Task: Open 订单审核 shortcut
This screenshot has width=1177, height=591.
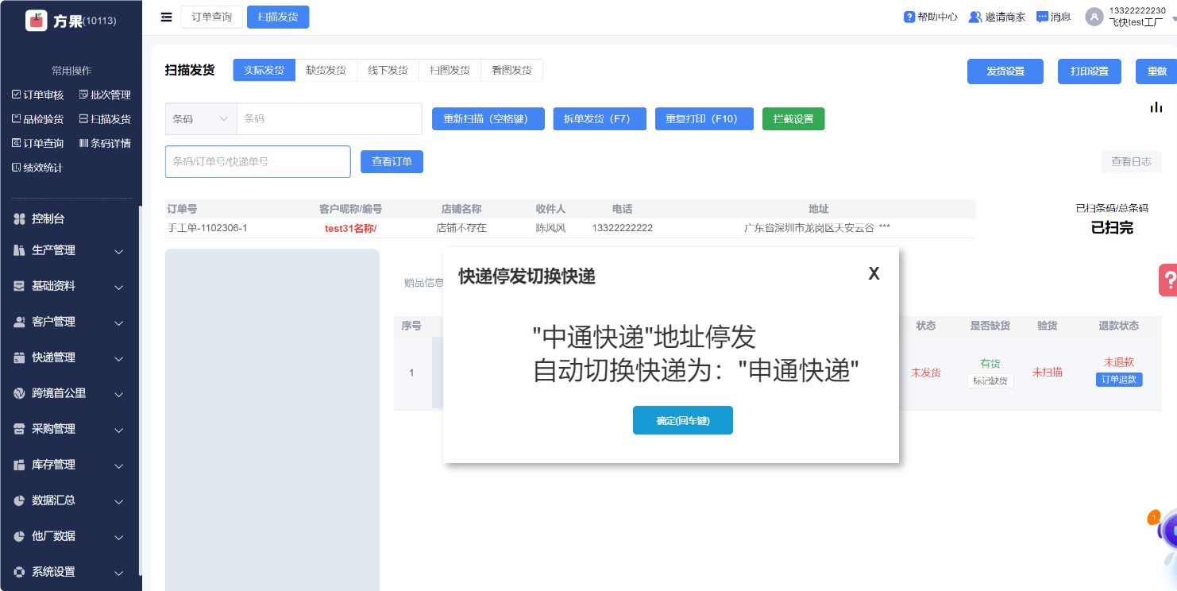Action: 37,95
